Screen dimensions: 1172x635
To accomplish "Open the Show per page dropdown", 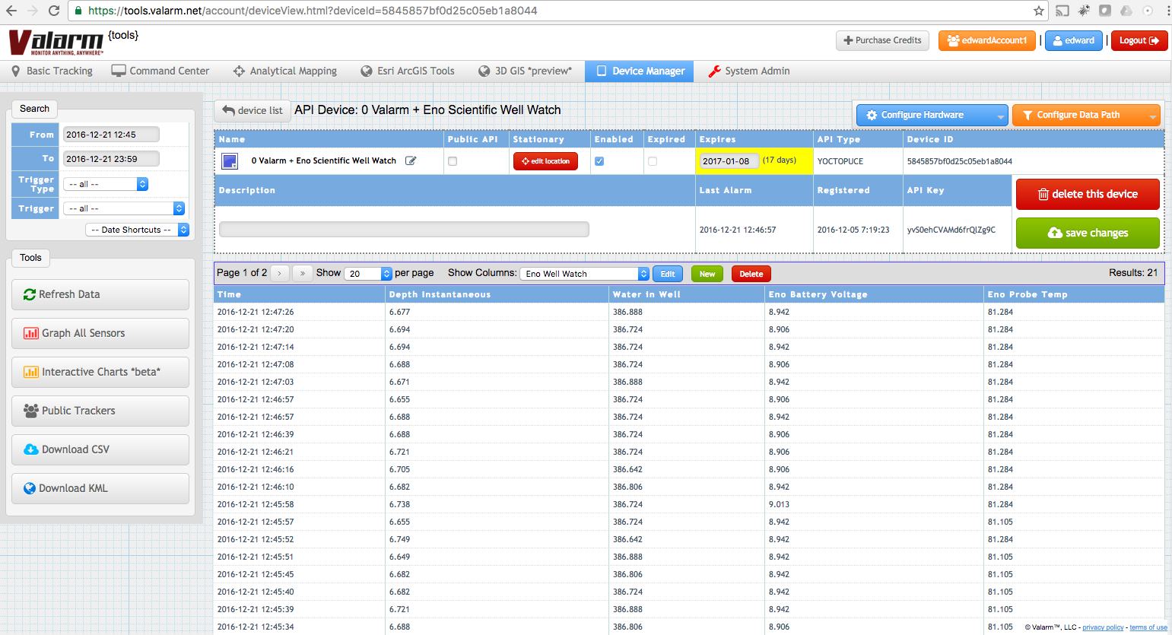I will pyautogui.click(x=368, y=274).
